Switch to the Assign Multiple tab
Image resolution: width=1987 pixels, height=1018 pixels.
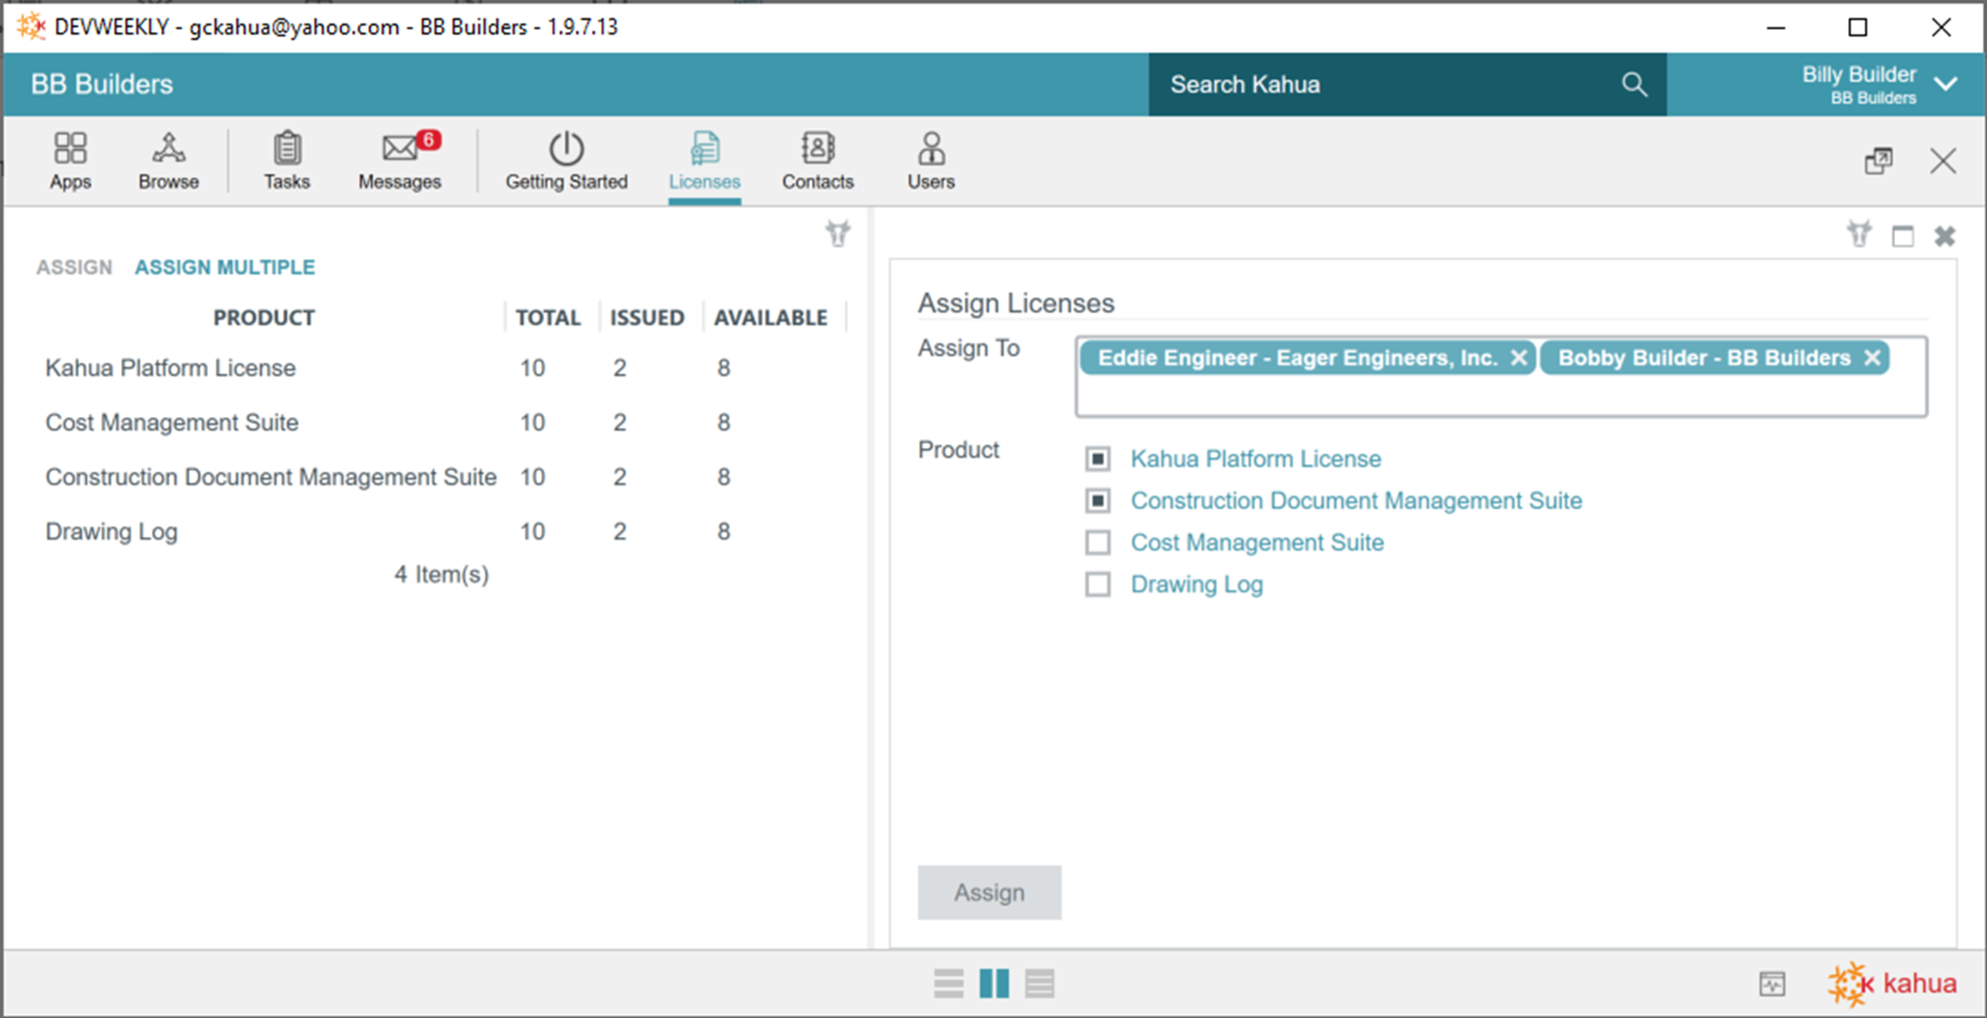225,267
